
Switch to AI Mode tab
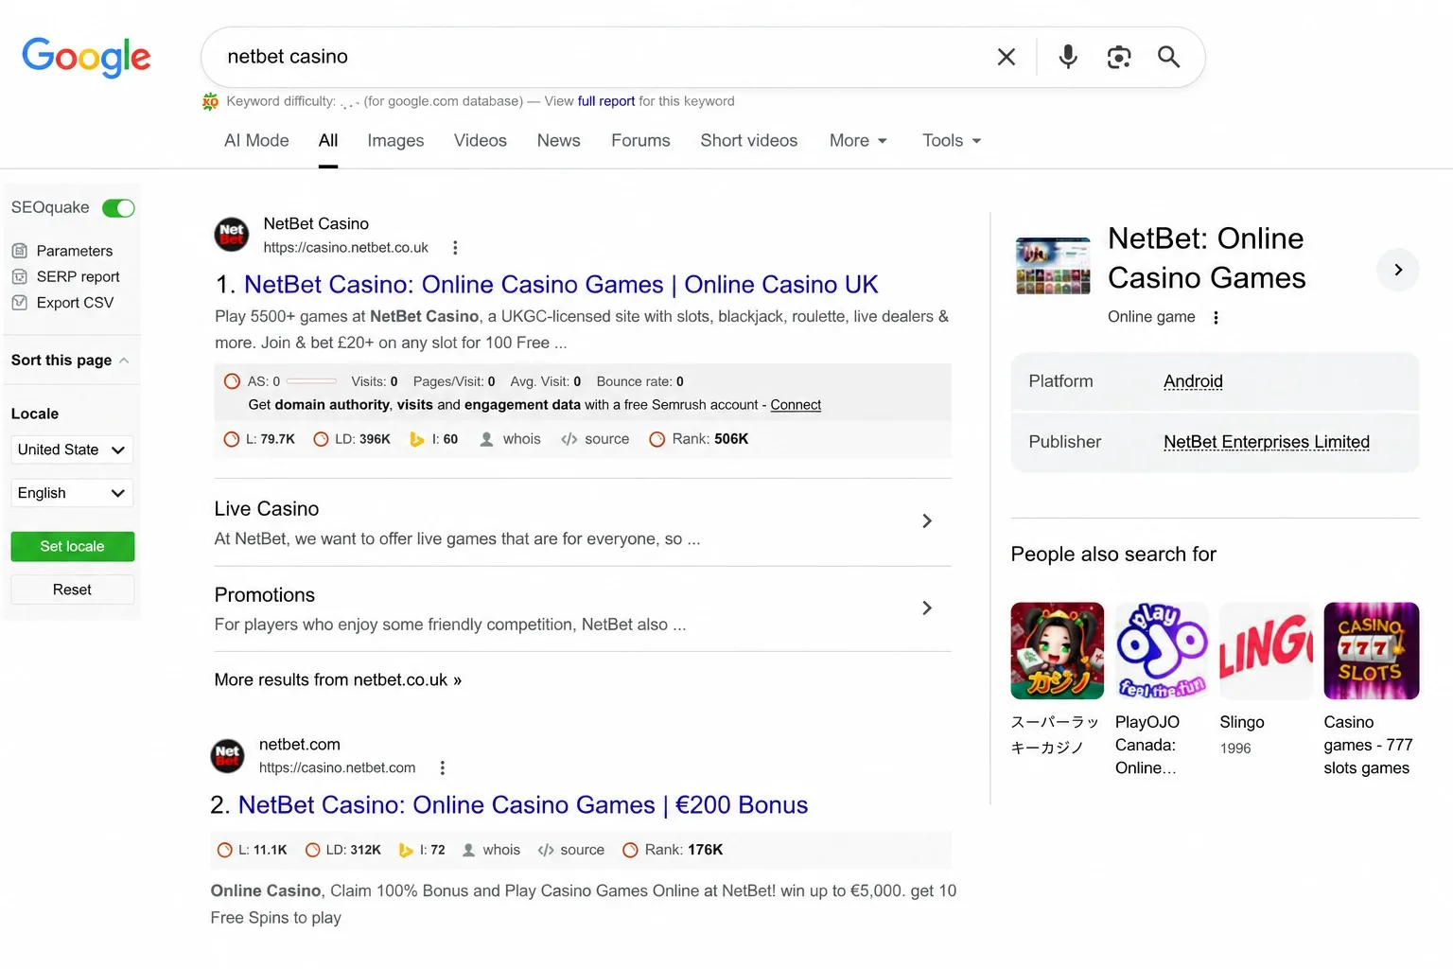[256, 141]
